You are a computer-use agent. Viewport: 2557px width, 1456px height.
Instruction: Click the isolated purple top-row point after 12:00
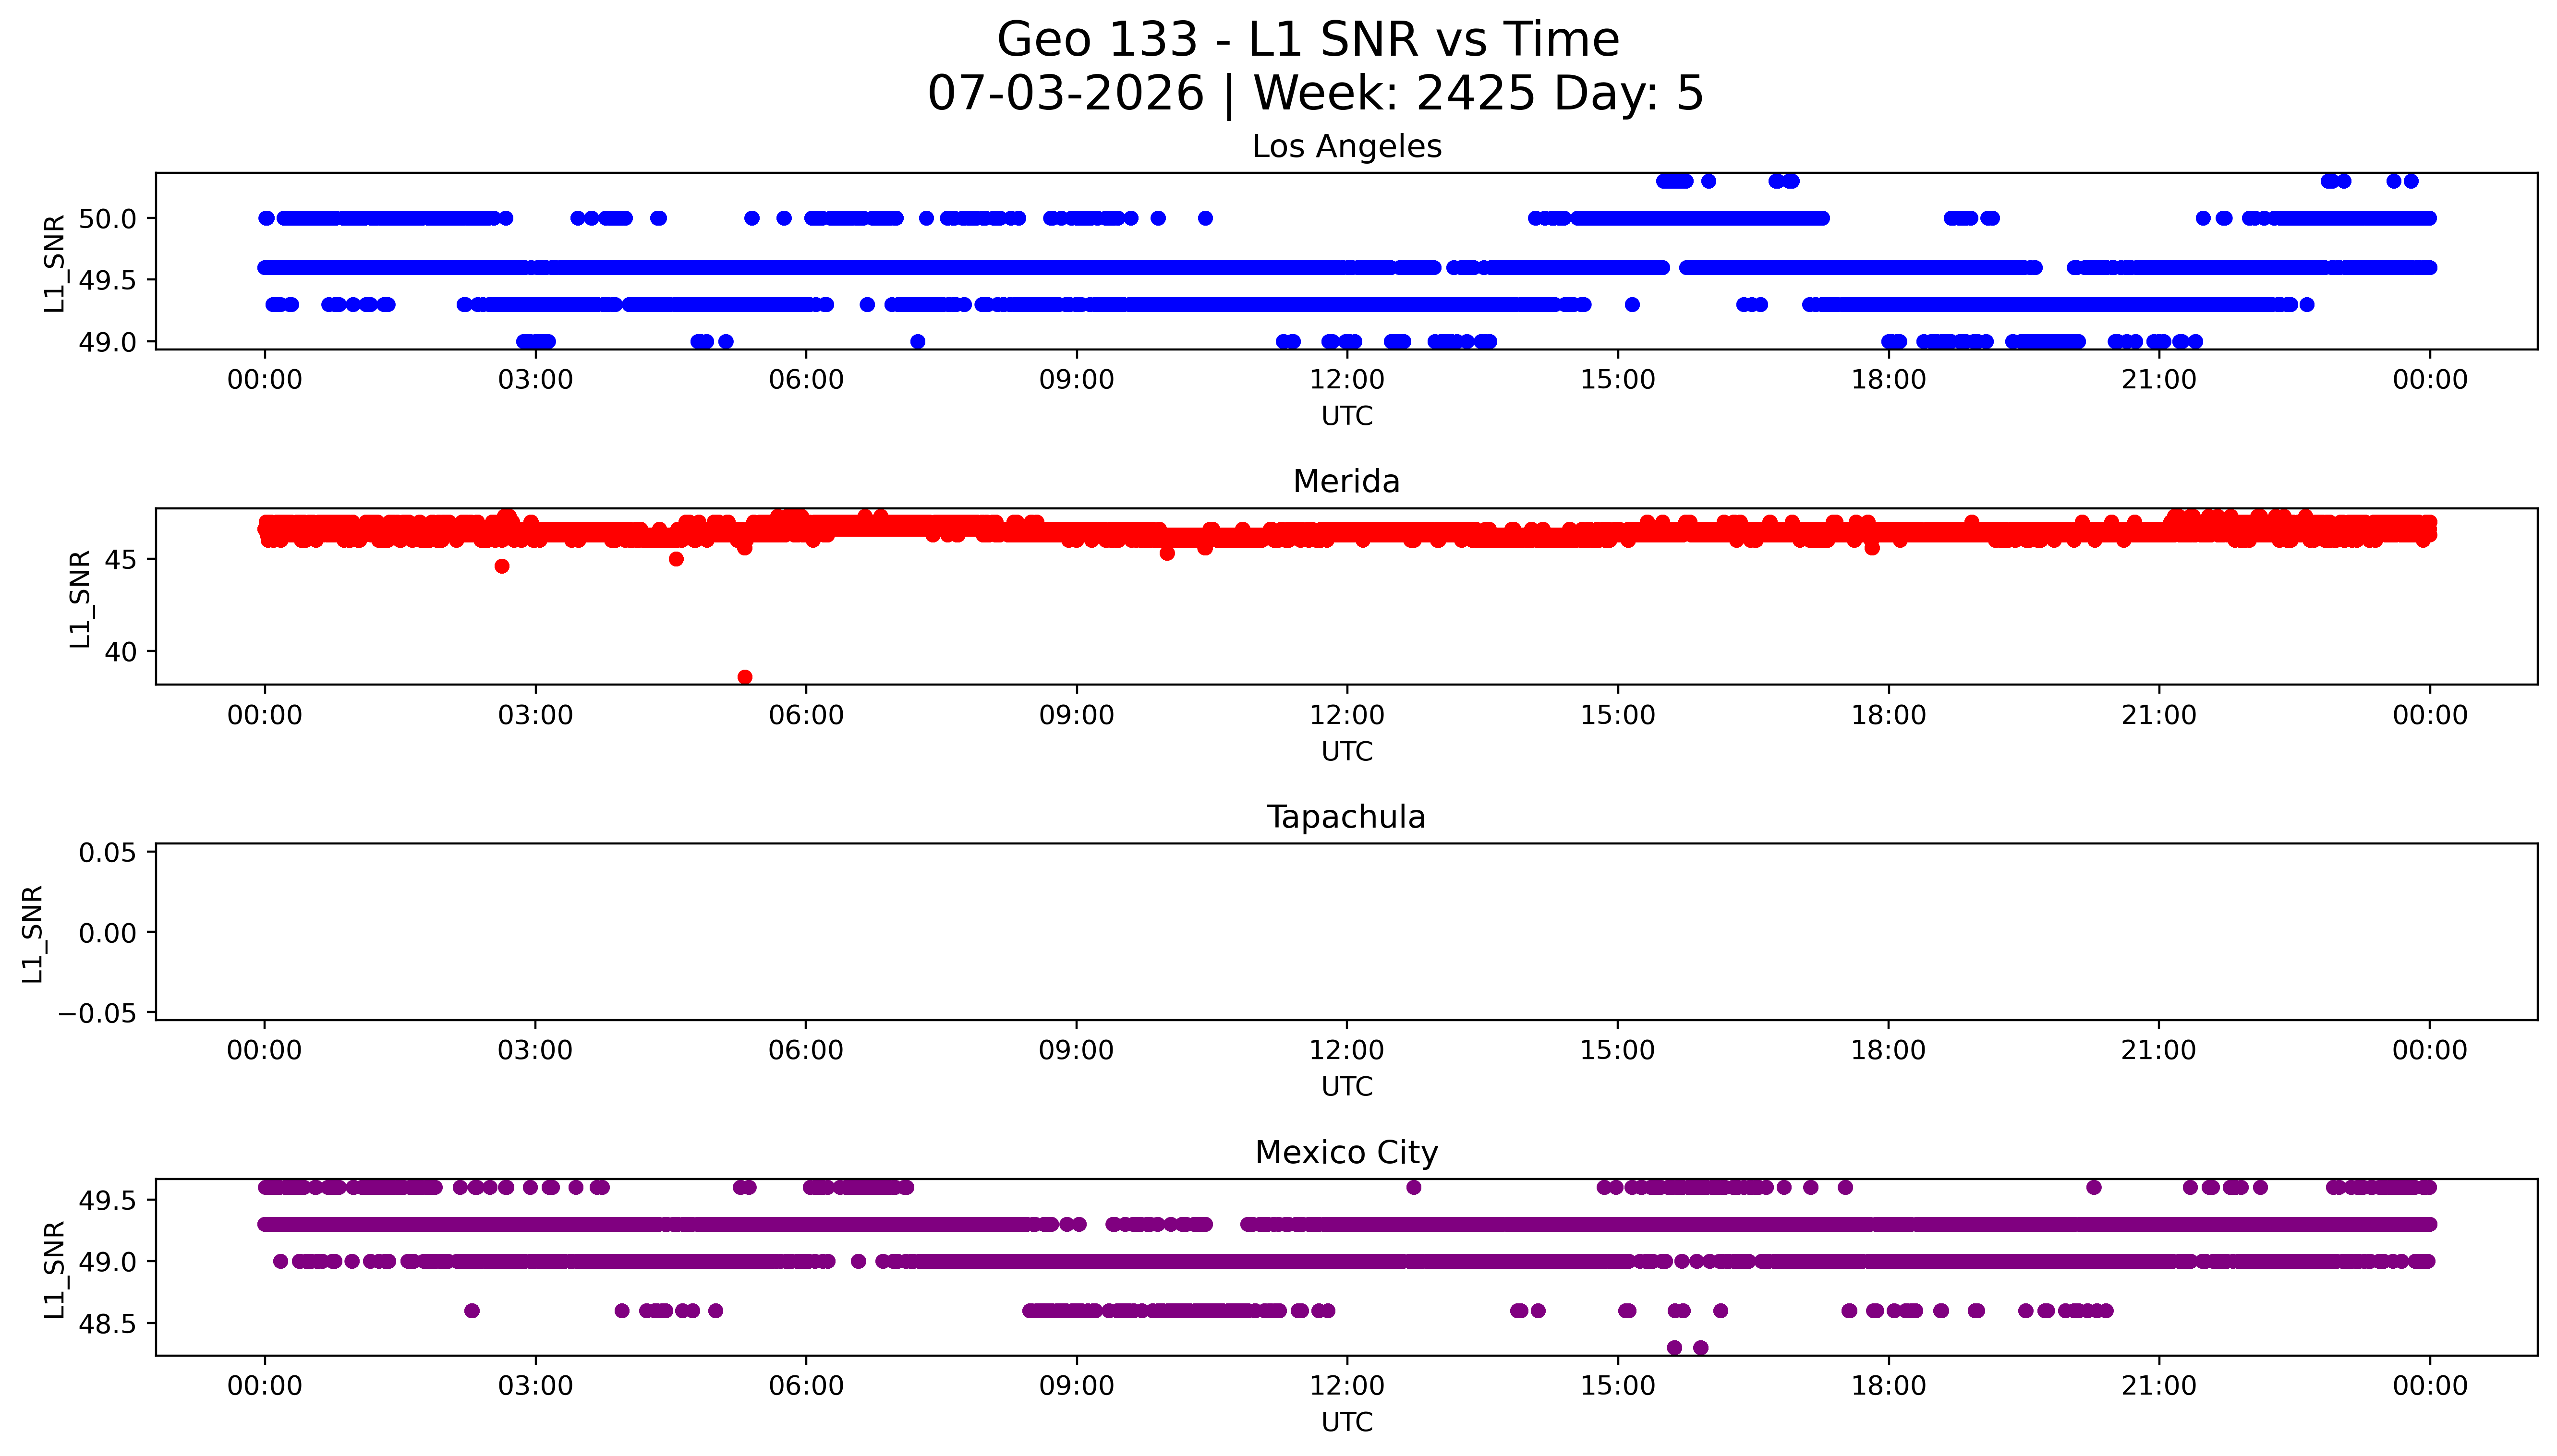click(x=1413, y=1187)
